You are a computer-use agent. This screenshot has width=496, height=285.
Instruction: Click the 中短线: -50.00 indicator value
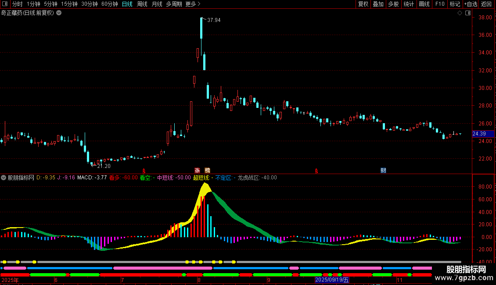pos(174,178)
